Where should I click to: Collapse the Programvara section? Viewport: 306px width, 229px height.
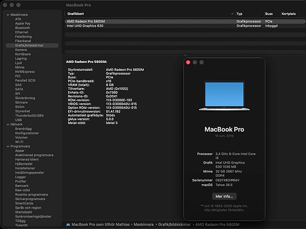click(8, 146)
